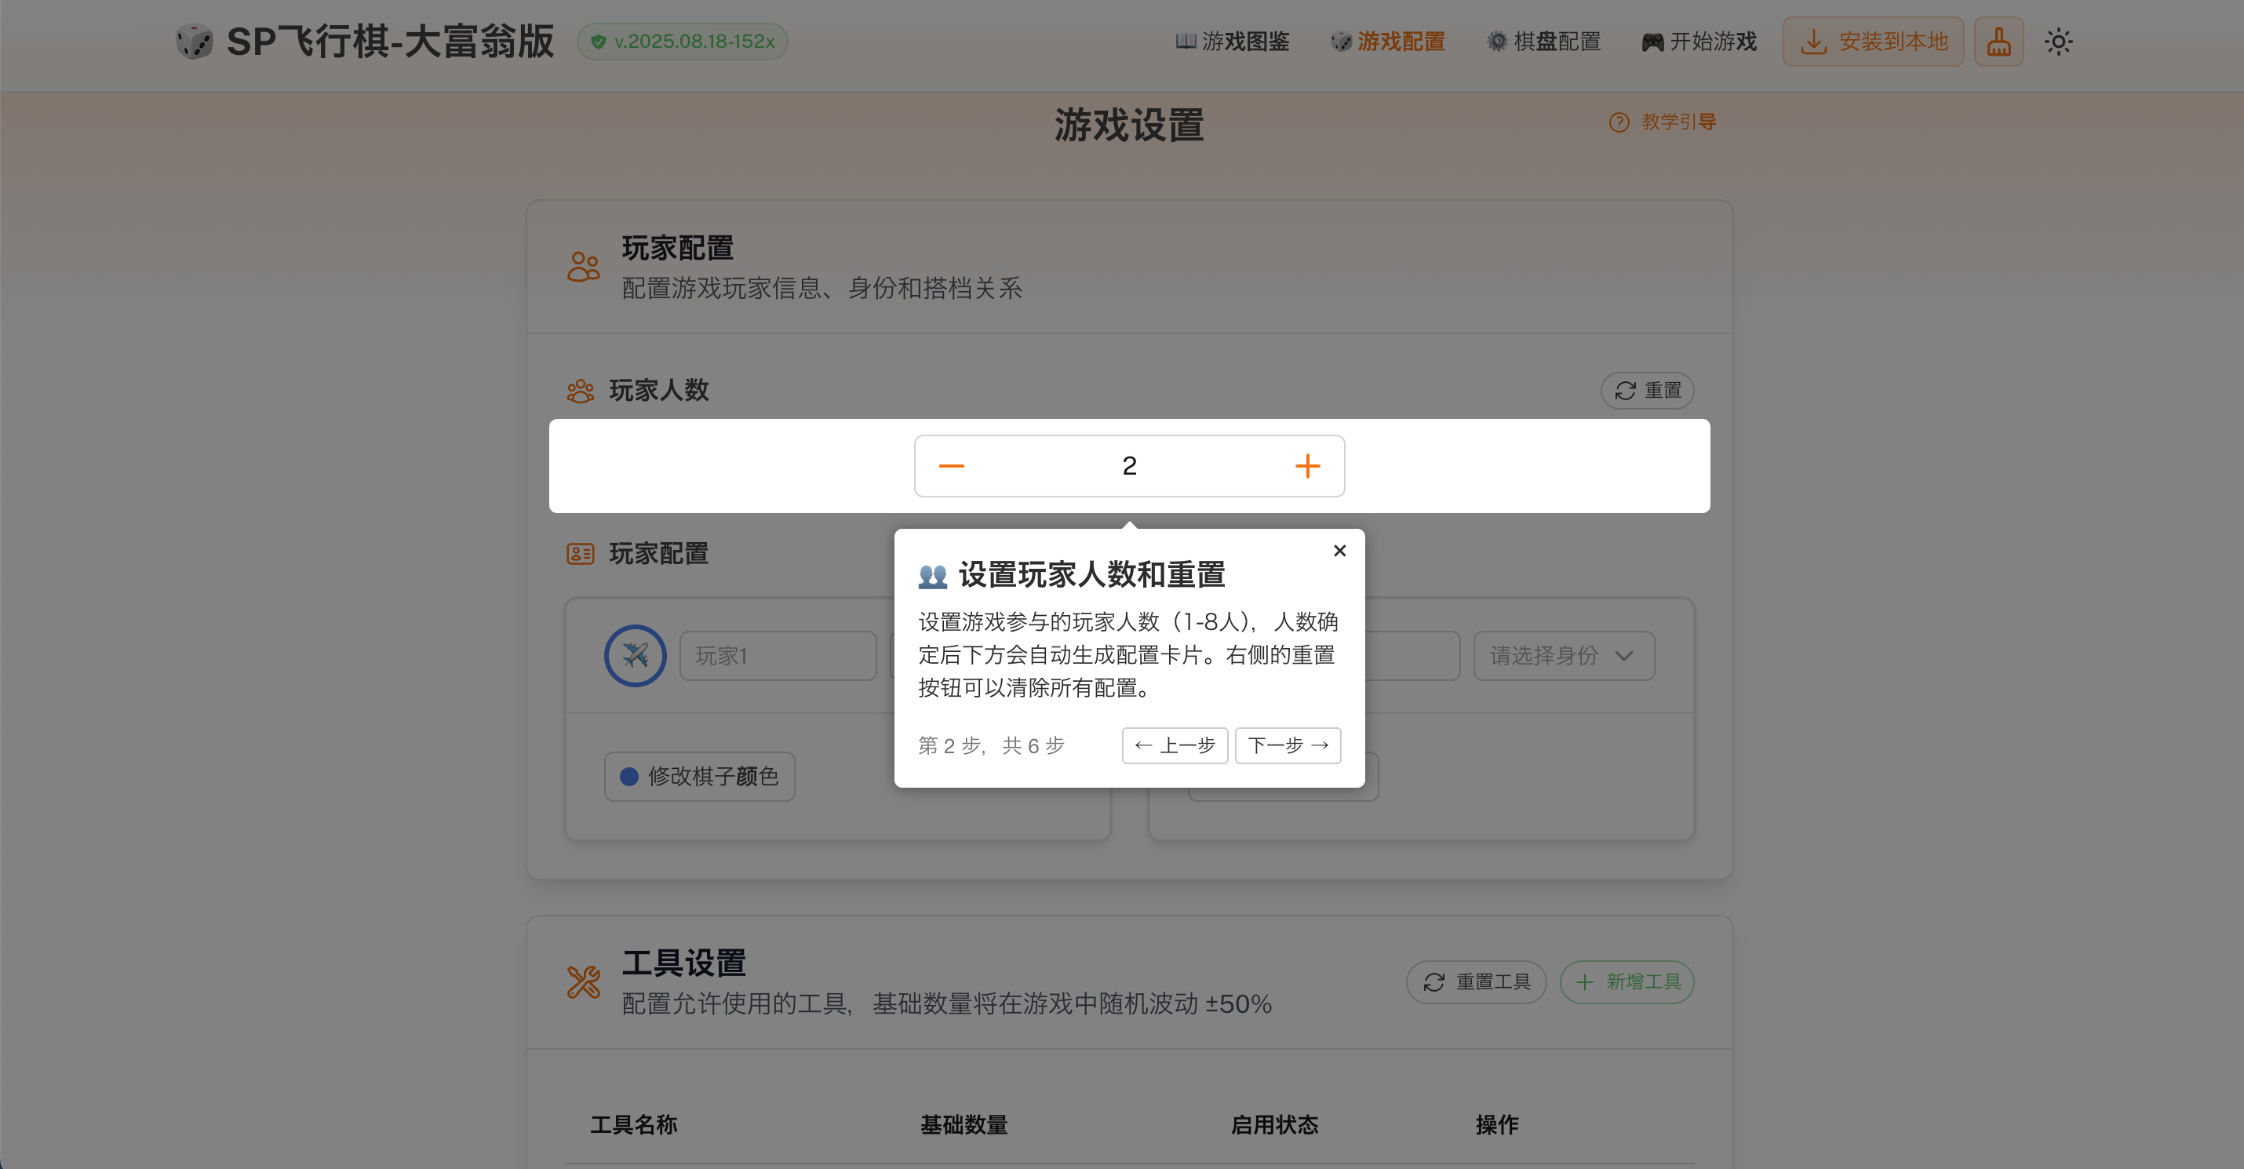Click the dice logo icon
2244x1169 pixels.
pyautogui.click(x=193, y=42)
